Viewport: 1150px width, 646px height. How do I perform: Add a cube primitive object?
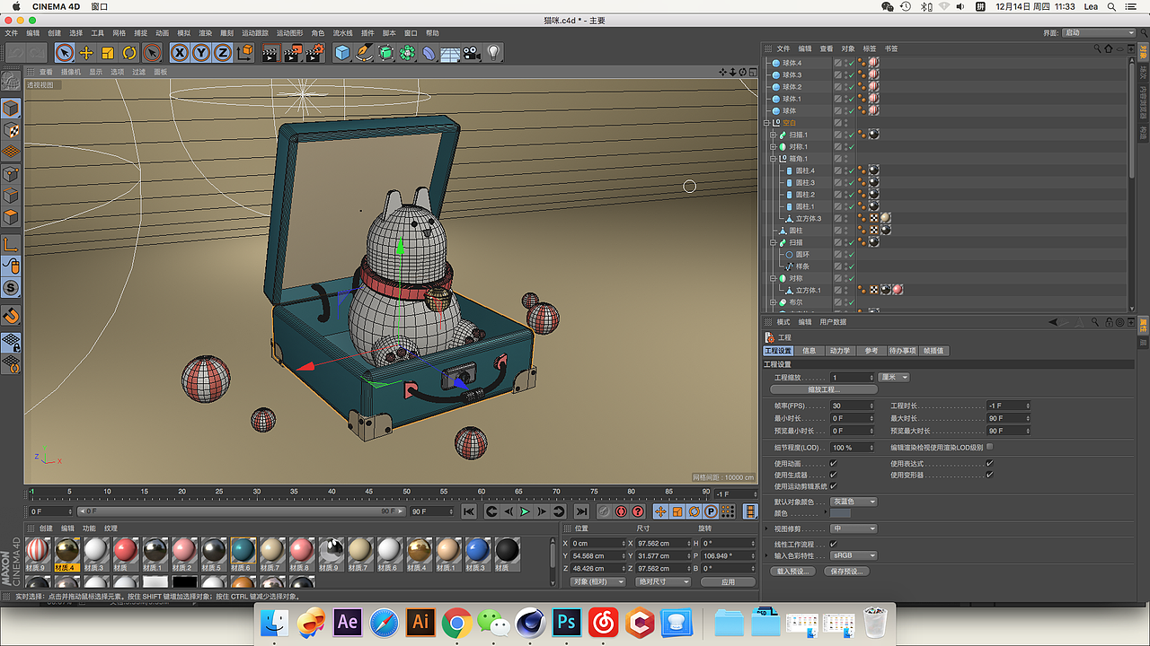click(342, 53)
